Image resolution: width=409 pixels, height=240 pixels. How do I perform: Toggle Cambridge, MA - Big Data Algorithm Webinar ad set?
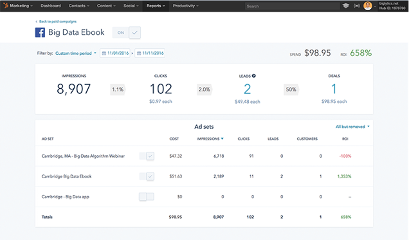pos(147,156)
